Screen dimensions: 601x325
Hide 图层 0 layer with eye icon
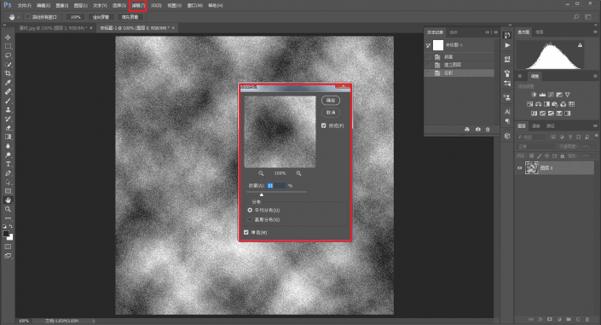coord(520,168)
